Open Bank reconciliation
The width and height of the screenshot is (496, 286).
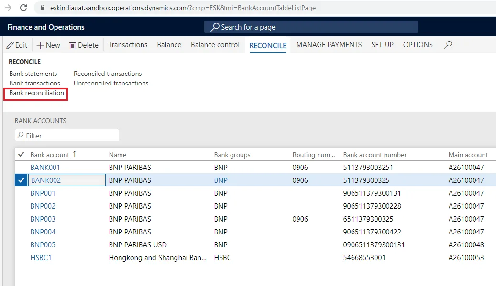click(37, 93)
